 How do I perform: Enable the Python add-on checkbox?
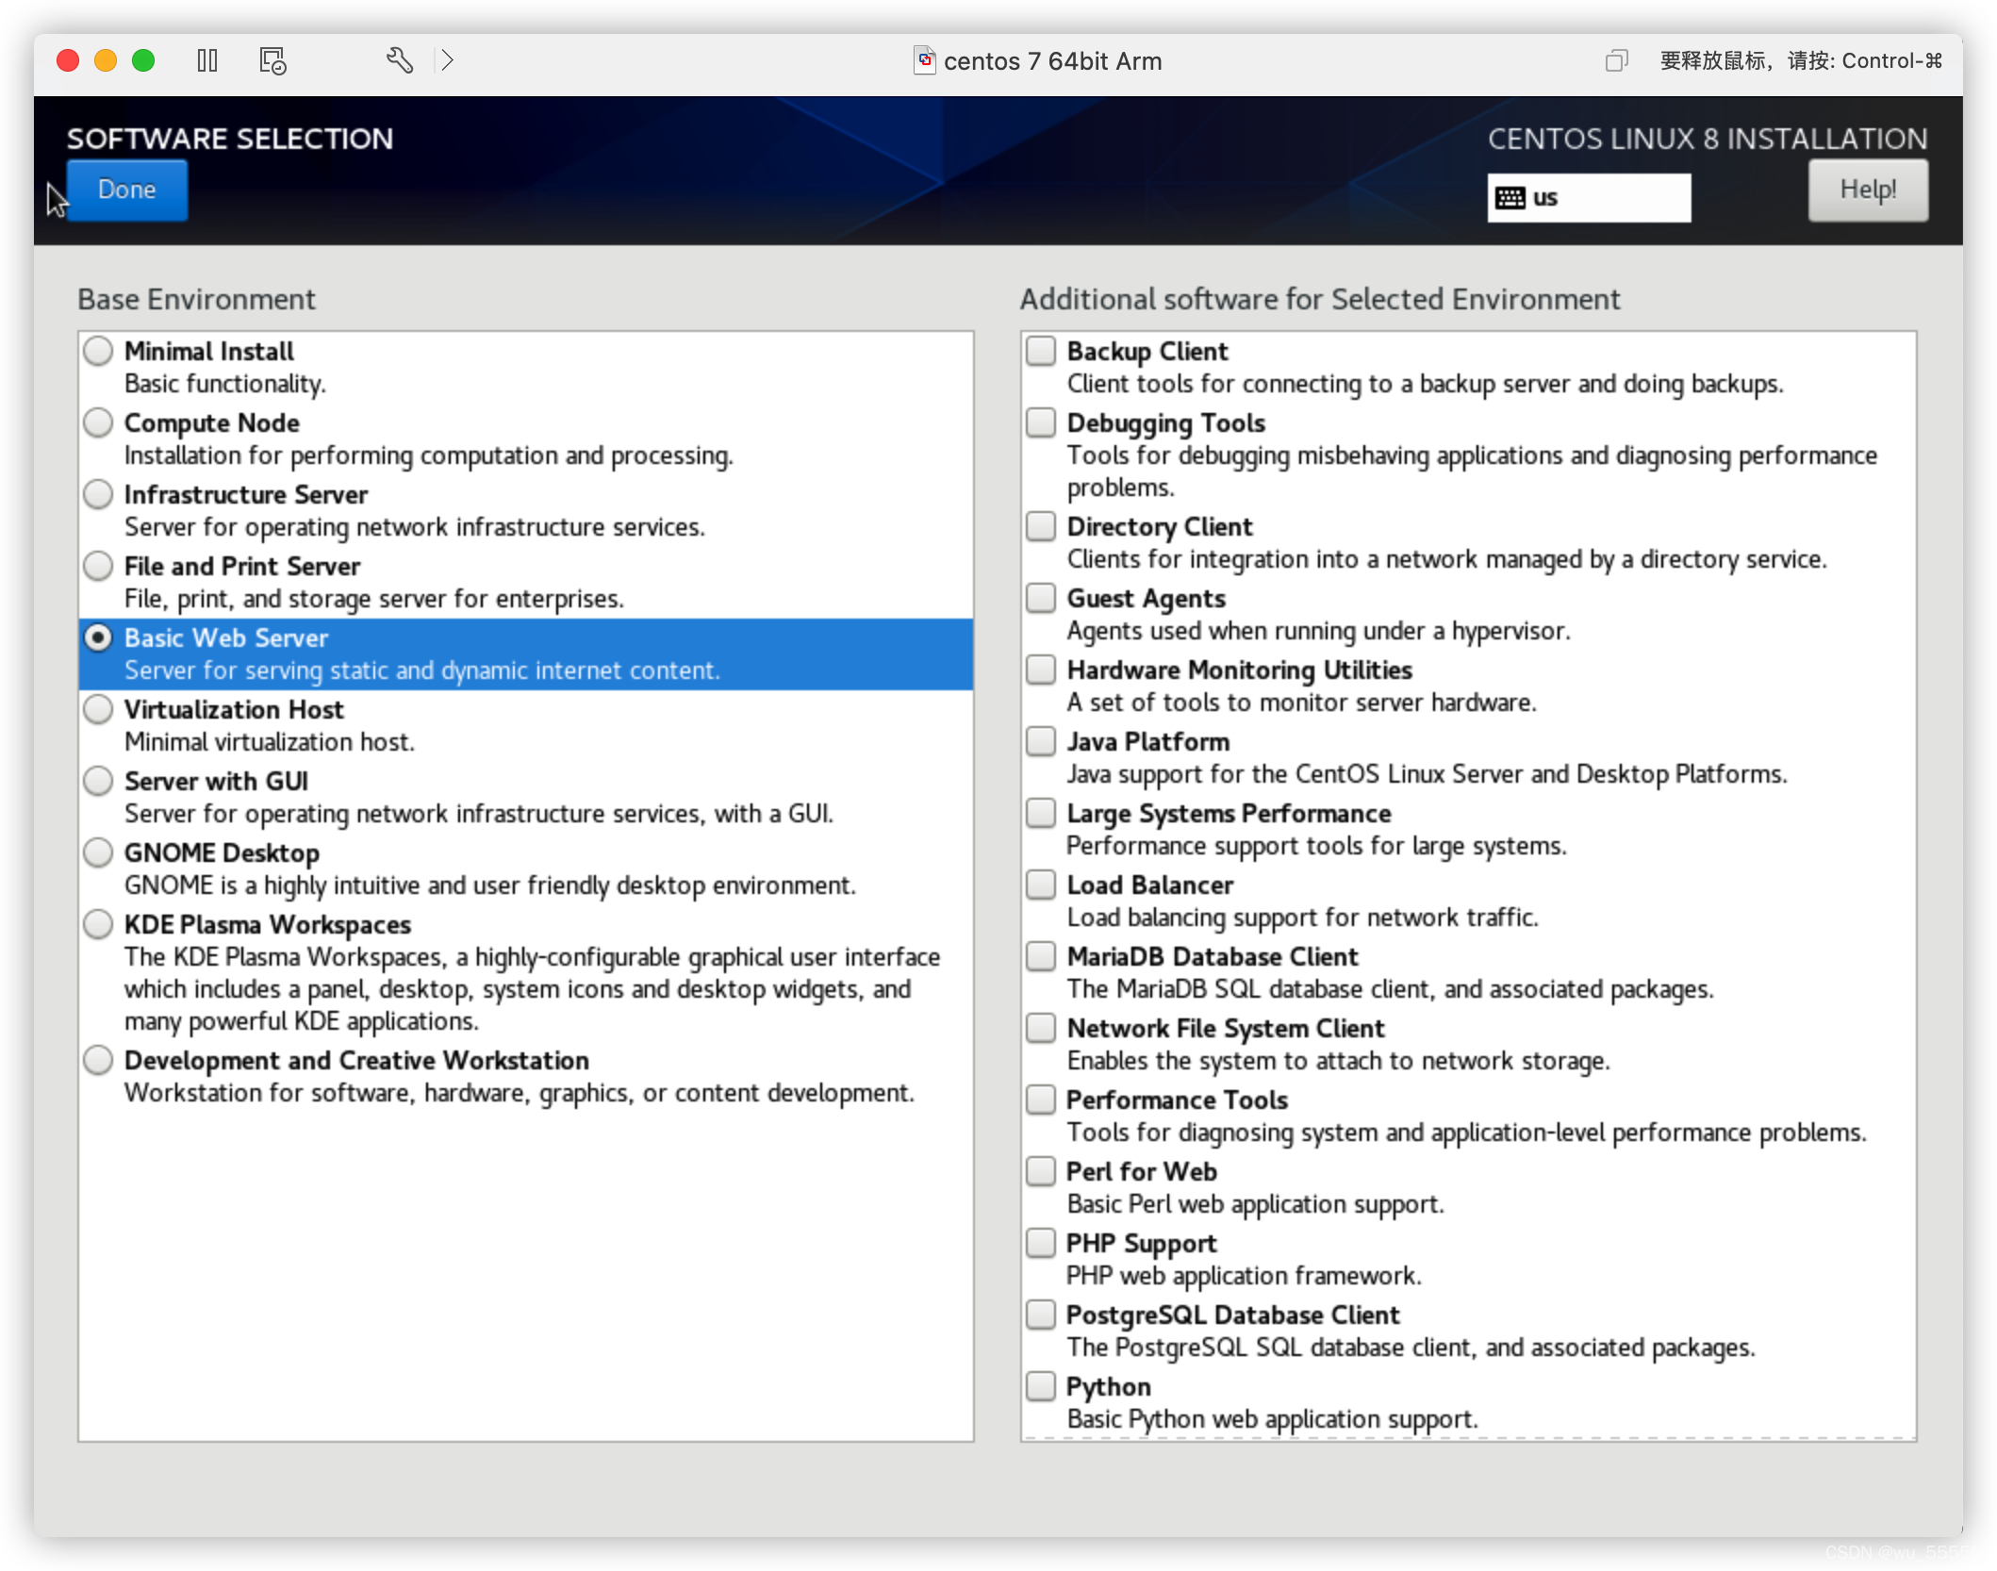[1041, 1386]
